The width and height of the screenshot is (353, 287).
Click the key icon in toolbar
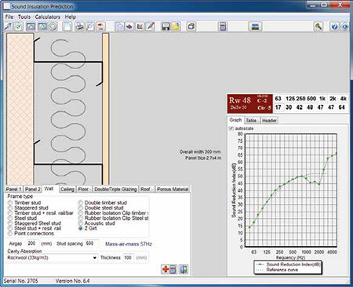click(x=318, y=27)
